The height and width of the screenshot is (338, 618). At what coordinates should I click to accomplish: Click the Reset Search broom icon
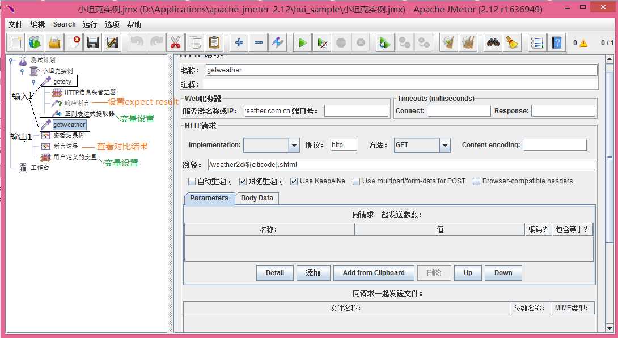513,42
